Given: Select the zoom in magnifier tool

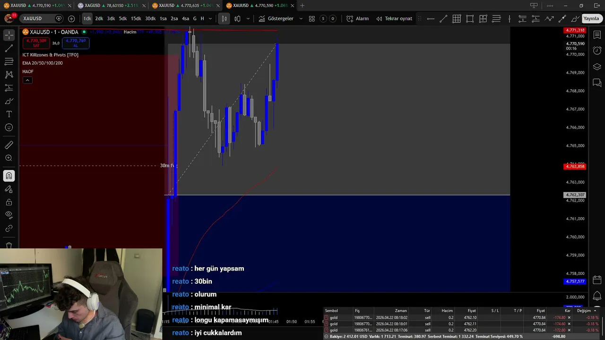Looking at the screenshot, I should (9, 158).
